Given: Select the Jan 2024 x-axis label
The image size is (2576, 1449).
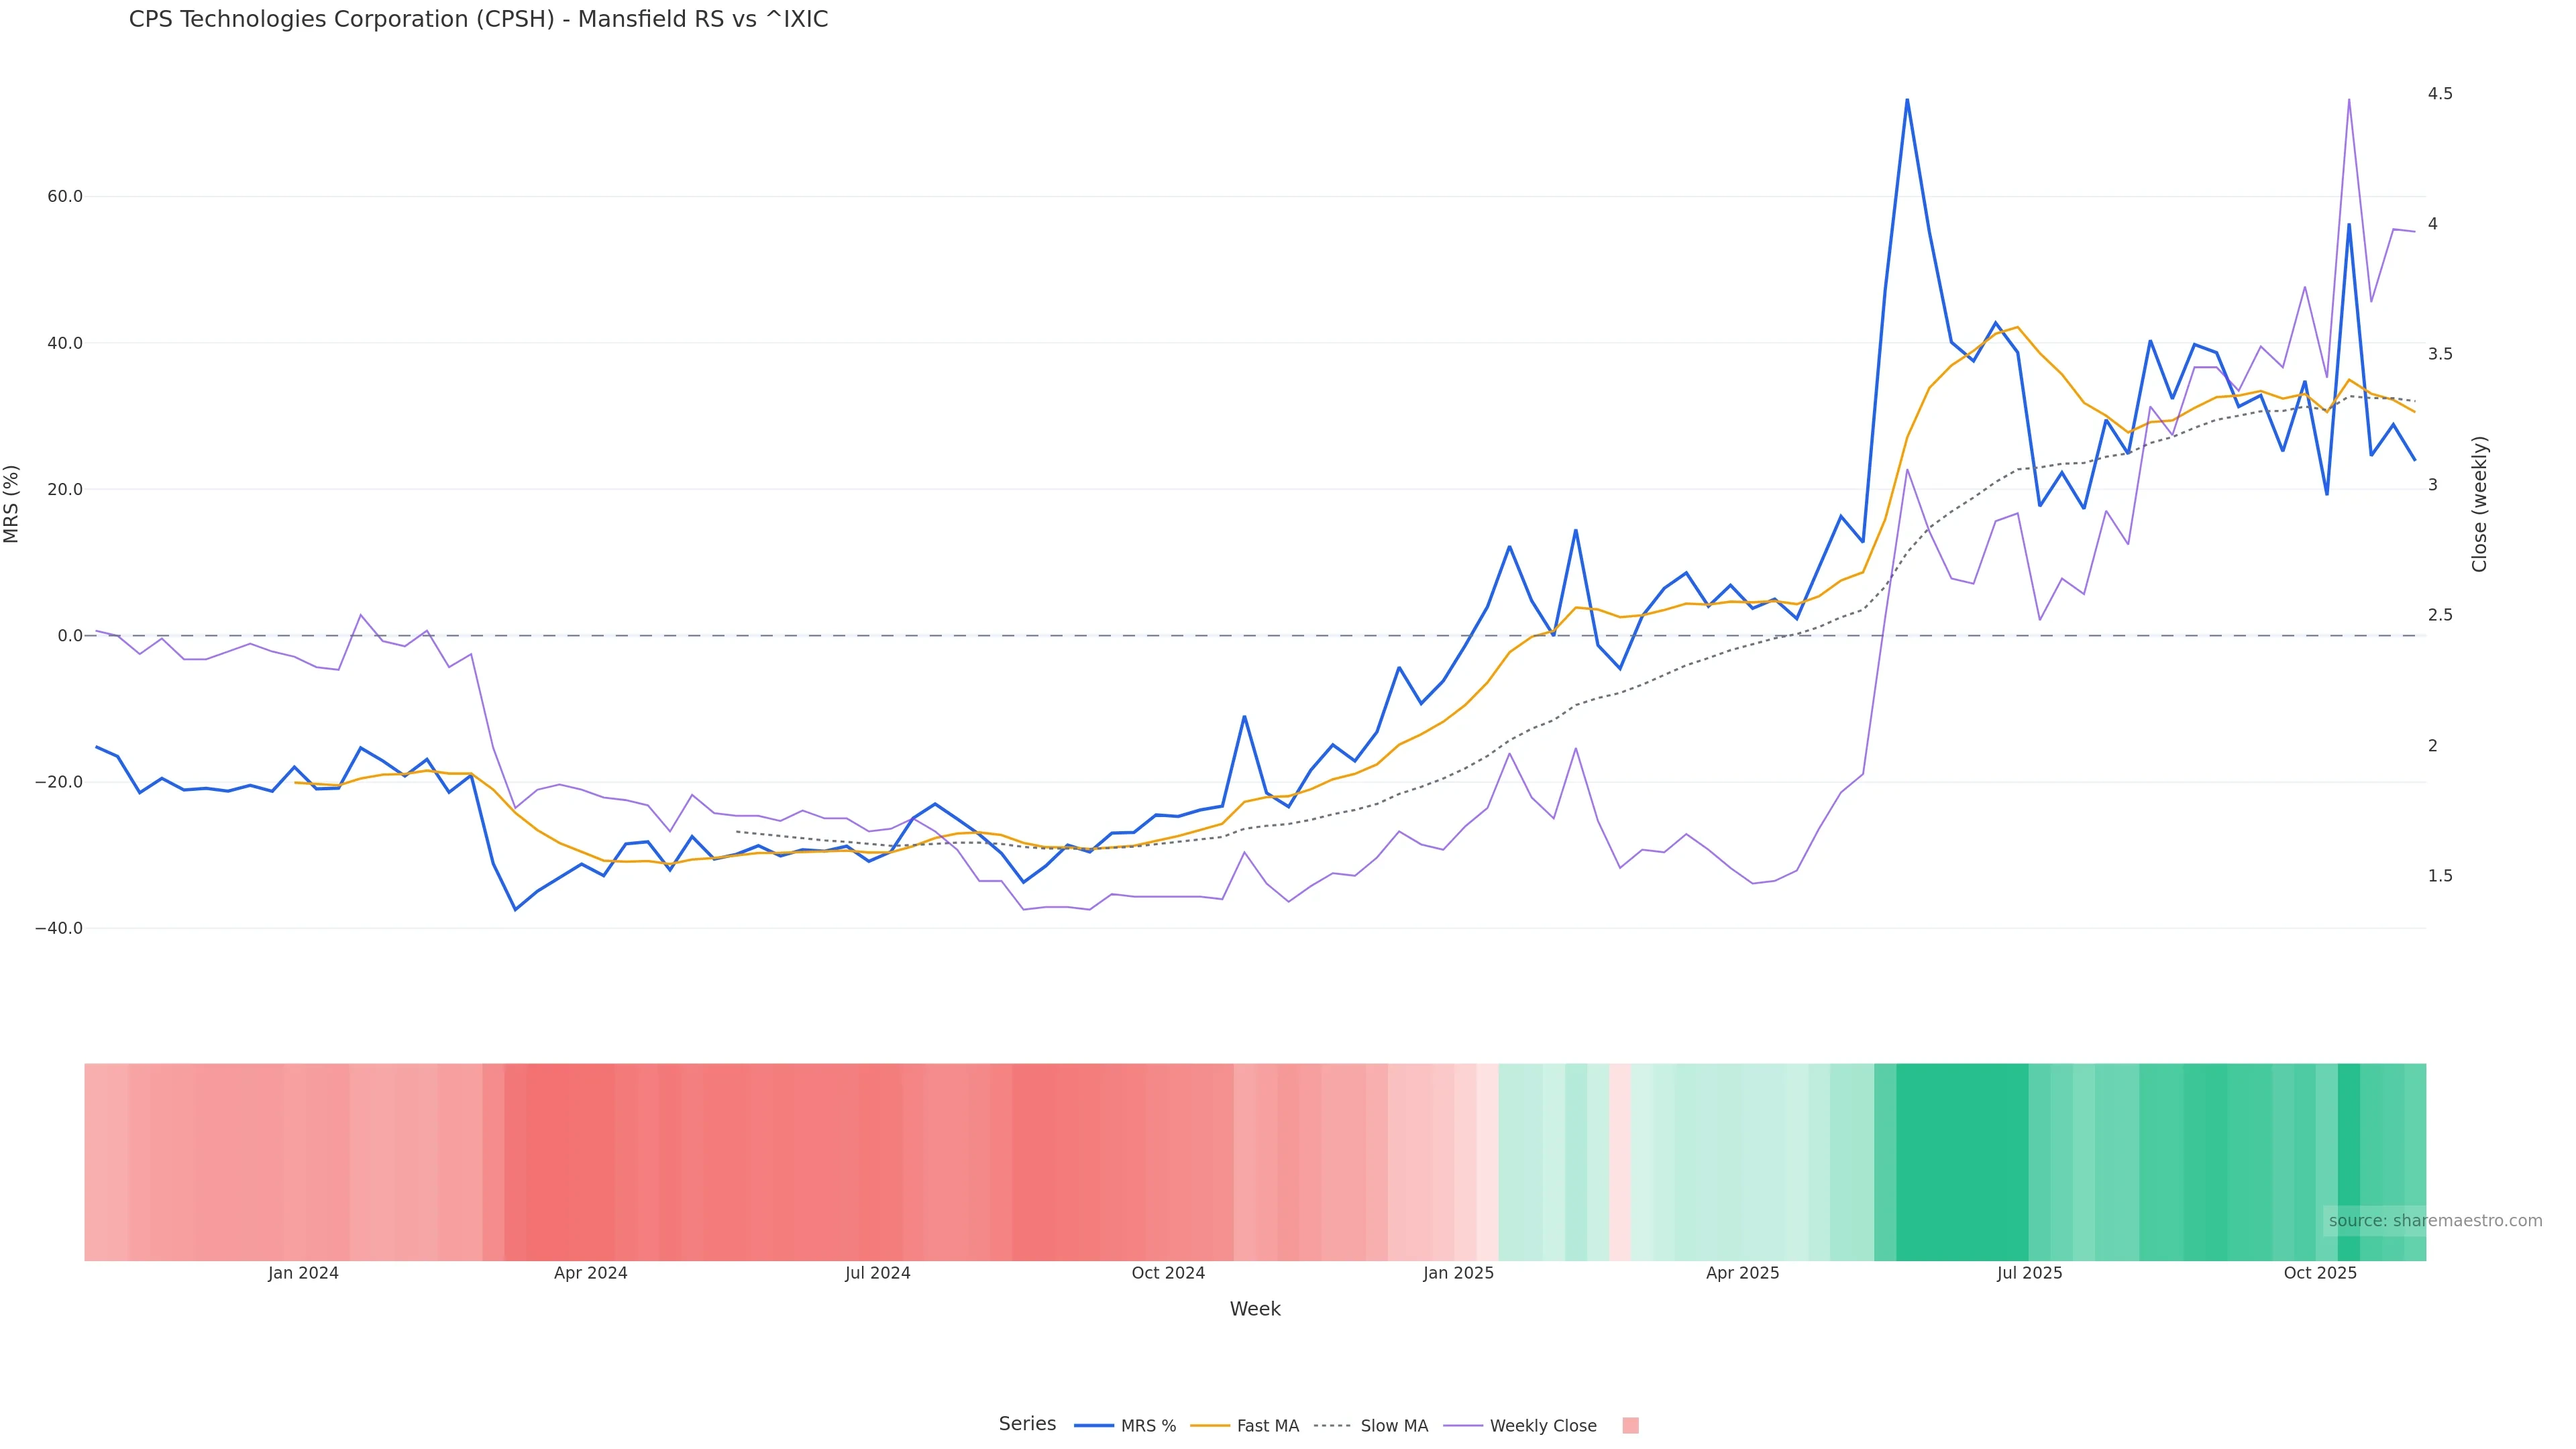Looking at the screenshot, I should [x=303, y=1273].
